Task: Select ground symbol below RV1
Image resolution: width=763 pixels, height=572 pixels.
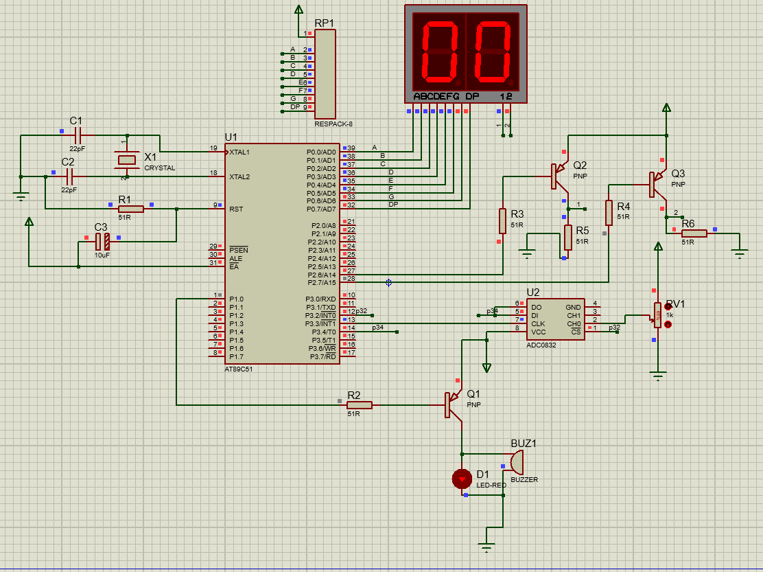Action: coord(658,376)
